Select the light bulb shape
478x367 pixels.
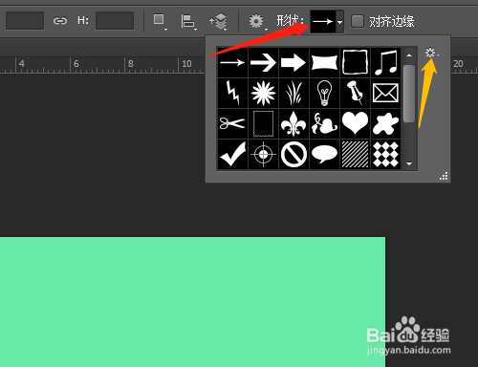pyautogui.click(x=324, y=93)
